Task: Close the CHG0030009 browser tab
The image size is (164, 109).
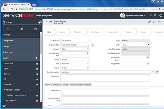Action: [x=28, y=5]
